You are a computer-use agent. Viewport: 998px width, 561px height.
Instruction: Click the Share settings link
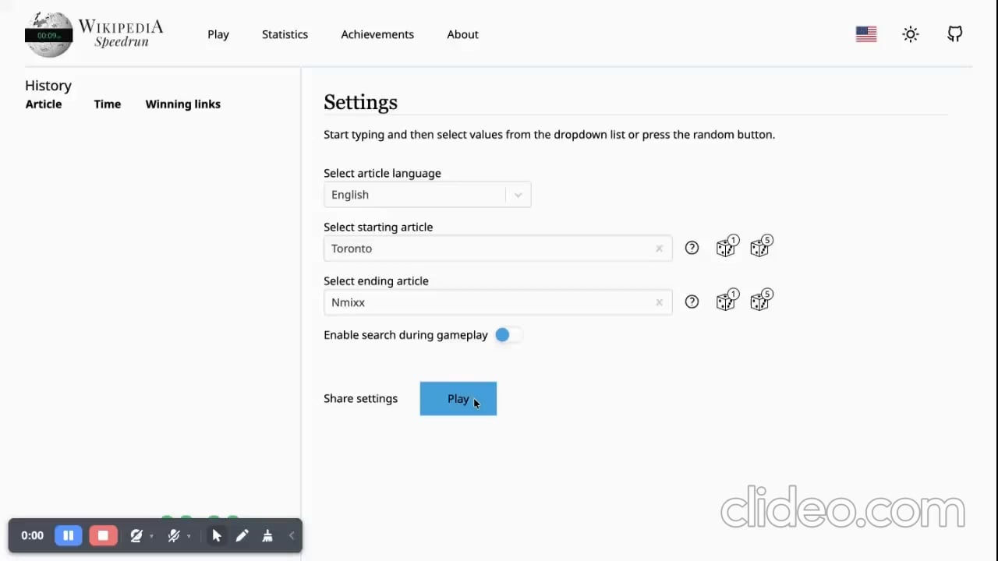[x=360, y=398]
